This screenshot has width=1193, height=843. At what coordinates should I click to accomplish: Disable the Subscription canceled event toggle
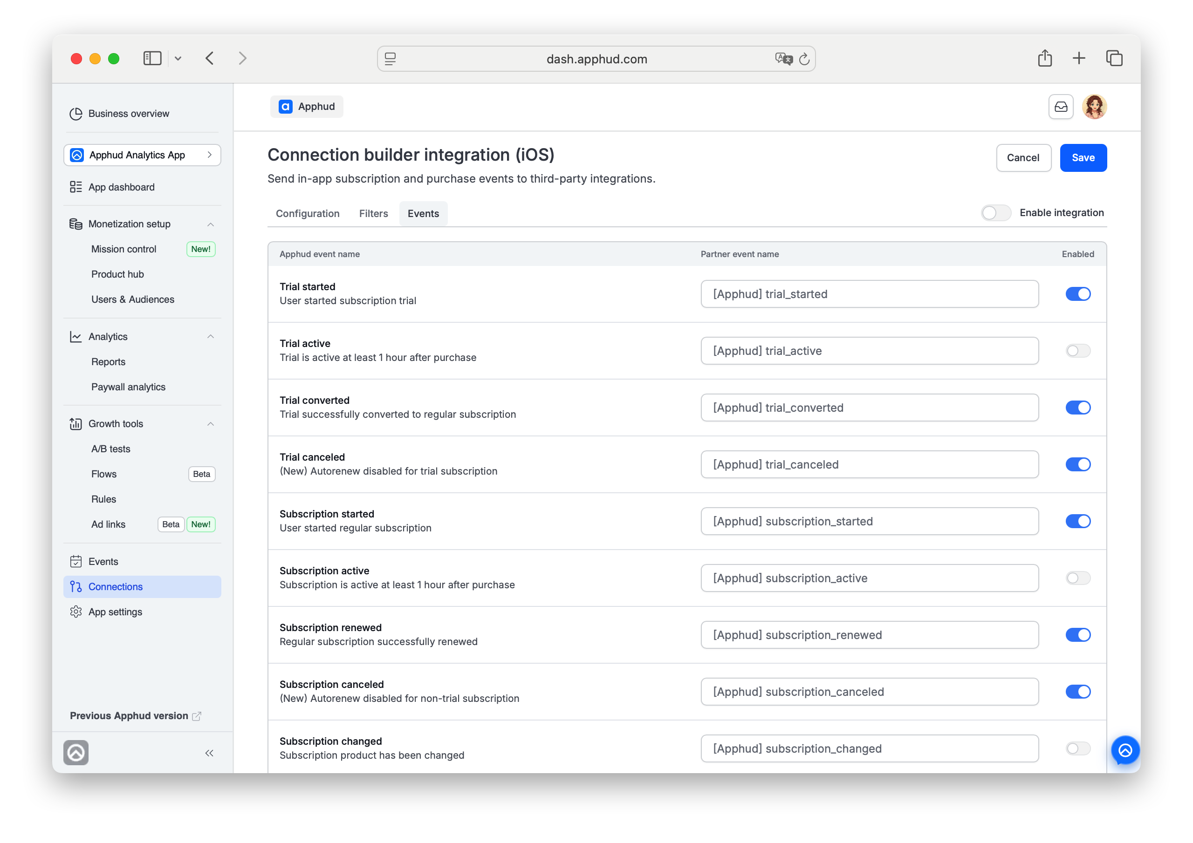pos(1077,692)
